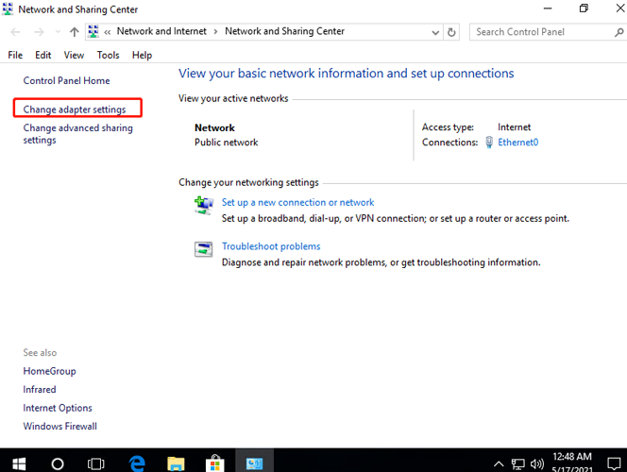The height and width of the screenshot is (472, 627).
Task: Open the recent locations dropdown arrow
Action: click(x=58, y=32)
